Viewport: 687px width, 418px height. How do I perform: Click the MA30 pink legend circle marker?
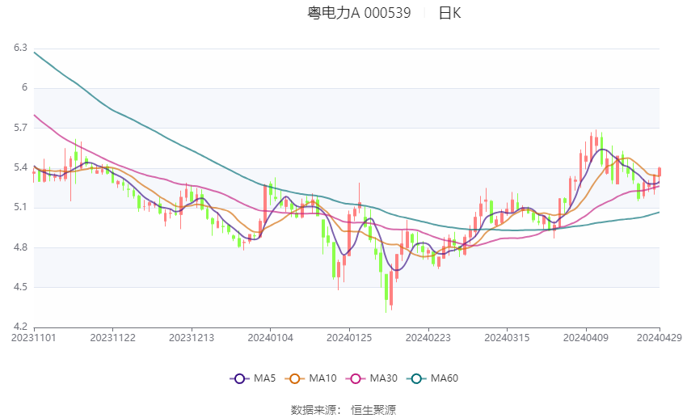pos(353,378)
